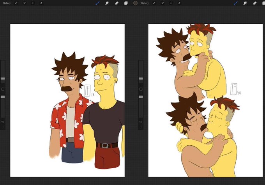
Task: Click brush size slider handle, left window
Action: coord(3,79)
